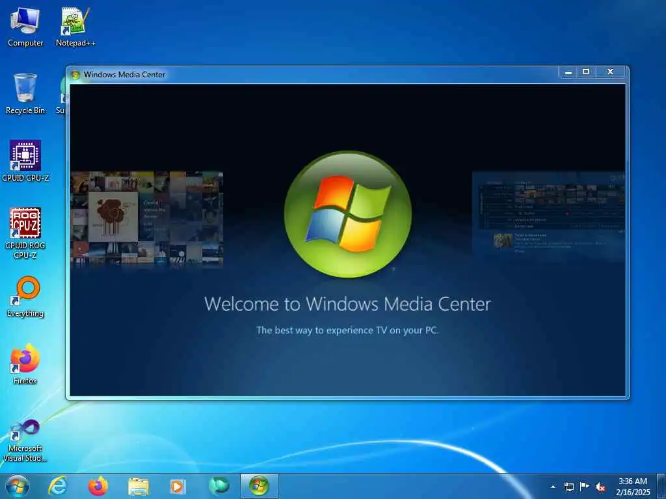This screenshot has height=499, width=666.
Task: Open the Everything search shortcut
Action: [25, 296]
